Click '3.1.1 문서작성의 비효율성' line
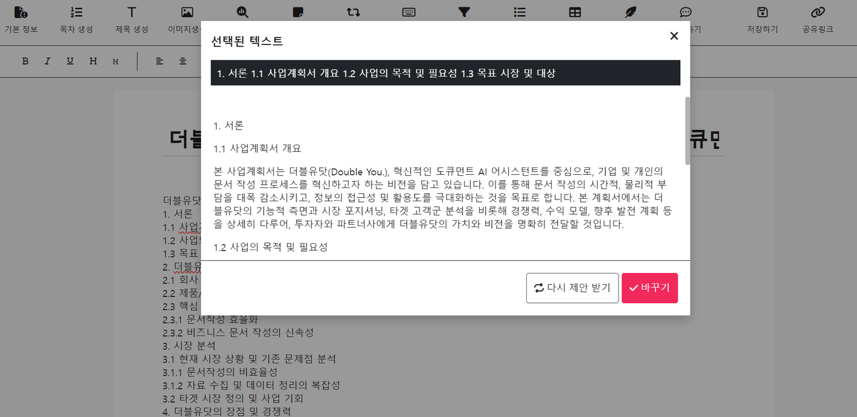The height and width of the screenshot is (417, 857). click(220, 372)
